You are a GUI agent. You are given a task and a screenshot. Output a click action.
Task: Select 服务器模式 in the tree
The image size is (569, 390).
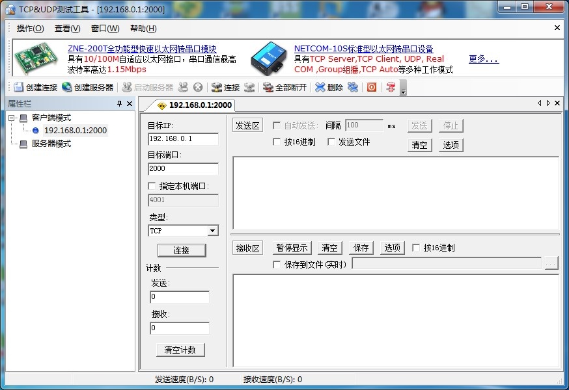pyautogui.click(x=51, y=144)
